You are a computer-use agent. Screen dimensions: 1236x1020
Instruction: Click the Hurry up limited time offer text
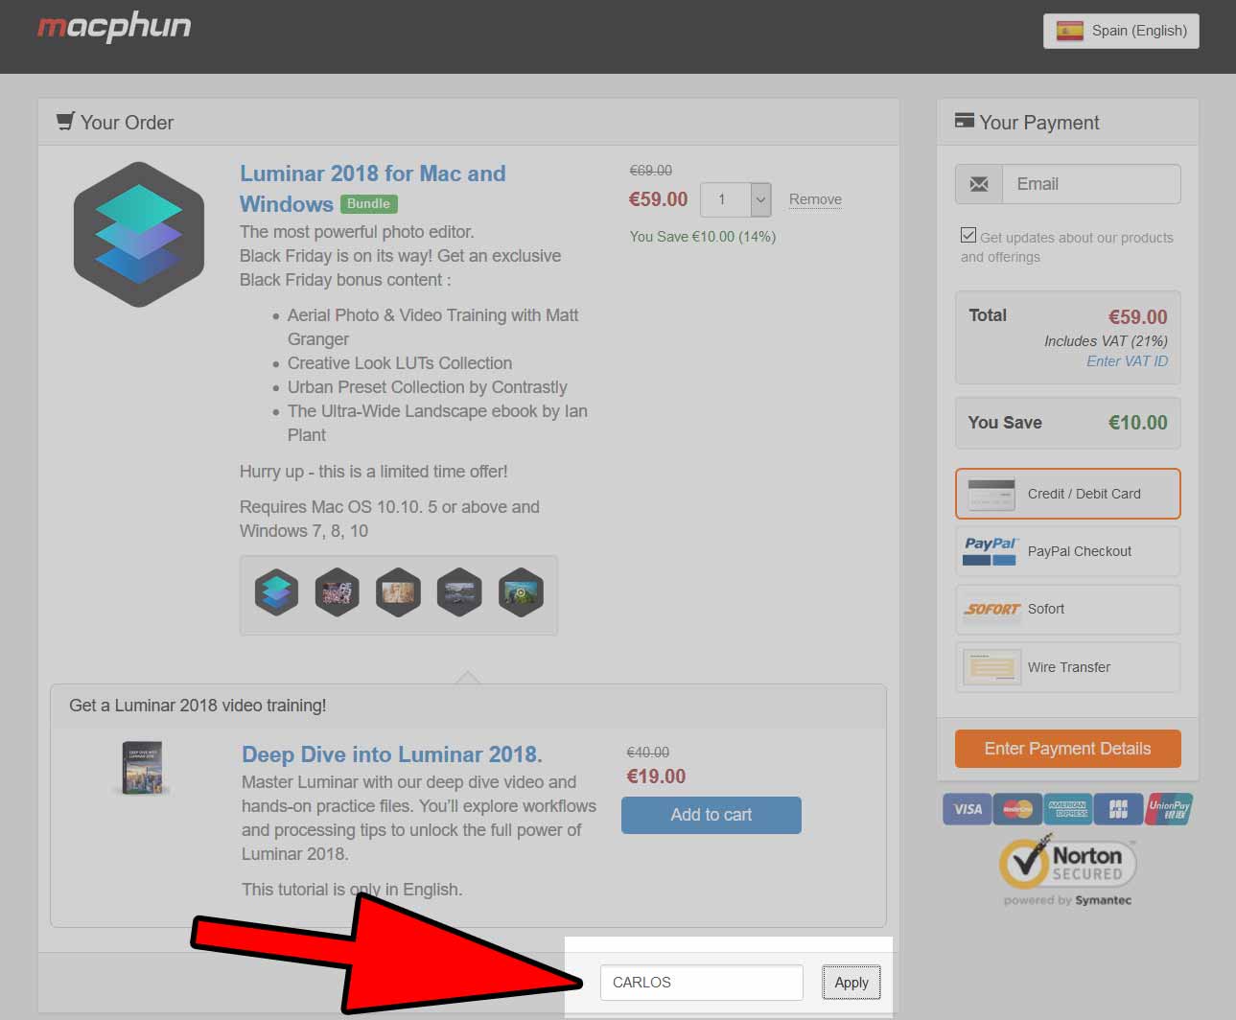point(374,472)
